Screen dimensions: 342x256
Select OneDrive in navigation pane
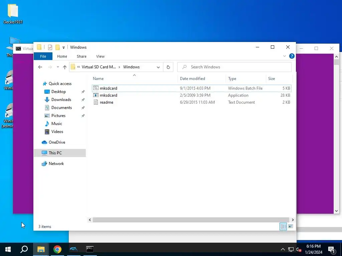(57, 142)
